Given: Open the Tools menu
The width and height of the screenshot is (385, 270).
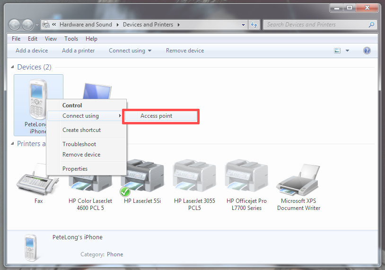Looking at the screenshot, I should pyautogui.click(x=71, y=39).
